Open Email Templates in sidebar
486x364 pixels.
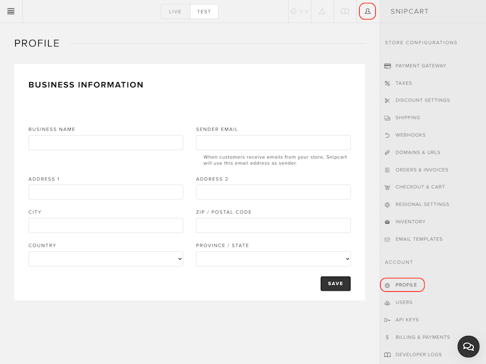click(x=418, y=239)
